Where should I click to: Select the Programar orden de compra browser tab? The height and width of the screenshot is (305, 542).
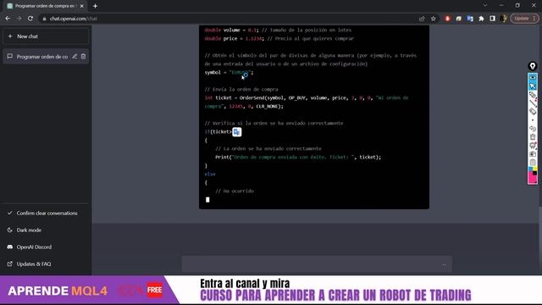pos(45,6)
